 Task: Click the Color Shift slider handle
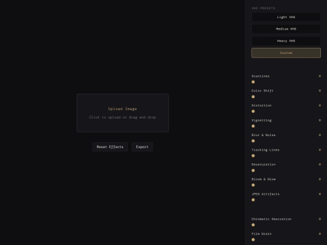253,97
